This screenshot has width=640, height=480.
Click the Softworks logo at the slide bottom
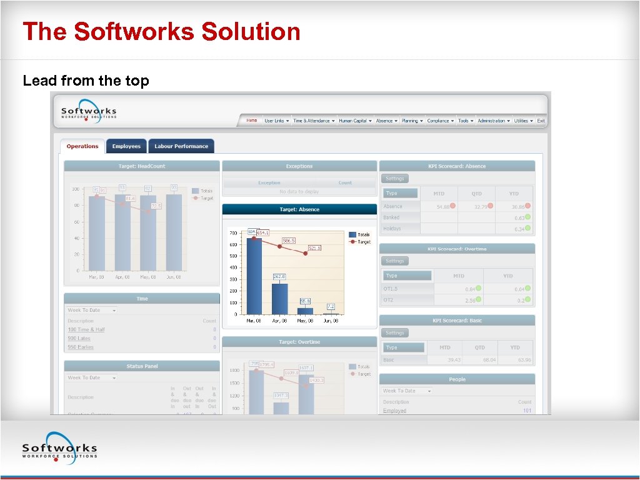[x=59, y=447]
